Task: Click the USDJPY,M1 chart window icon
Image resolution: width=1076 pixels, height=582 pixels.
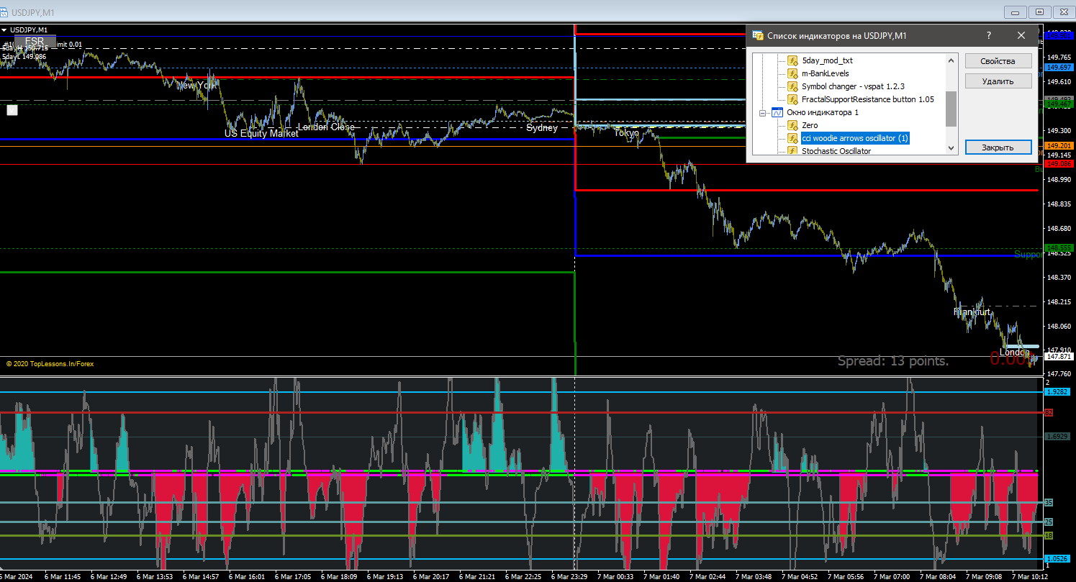Action: [x=5, y=13]
